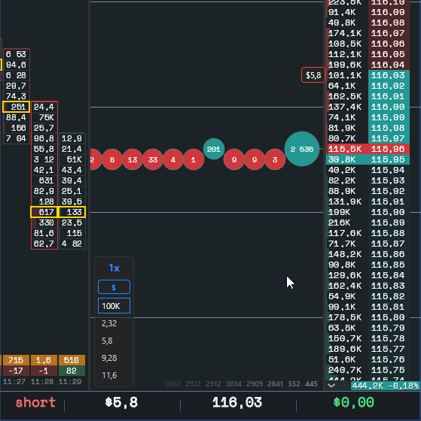Expand the order book chevron arrow

(331, 385)
